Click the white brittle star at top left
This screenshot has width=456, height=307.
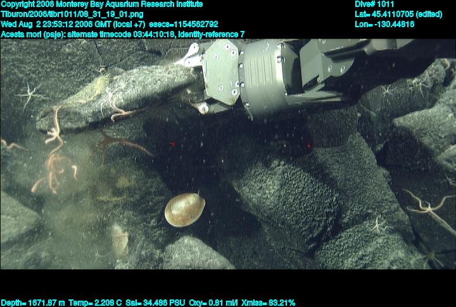(x=29, y=96)
